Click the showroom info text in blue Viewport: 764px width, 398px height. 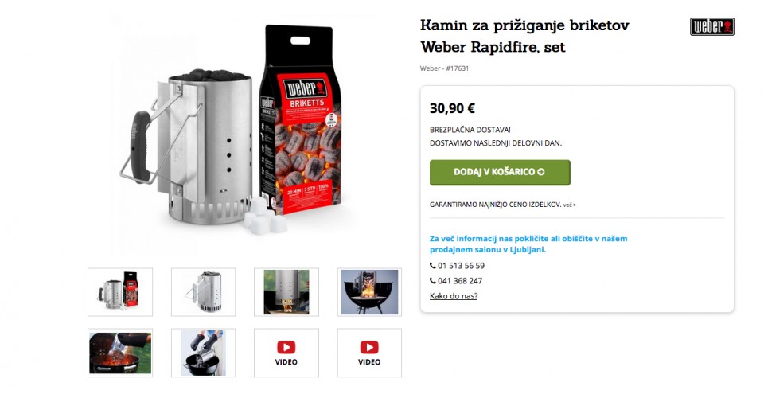point(528,244)
